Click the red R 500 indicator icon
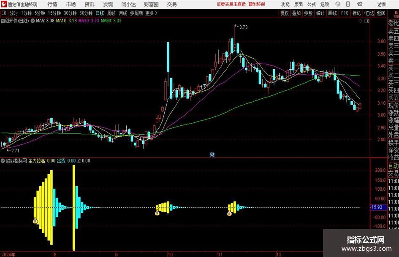The image size is (399, 257). coord(396,14)
